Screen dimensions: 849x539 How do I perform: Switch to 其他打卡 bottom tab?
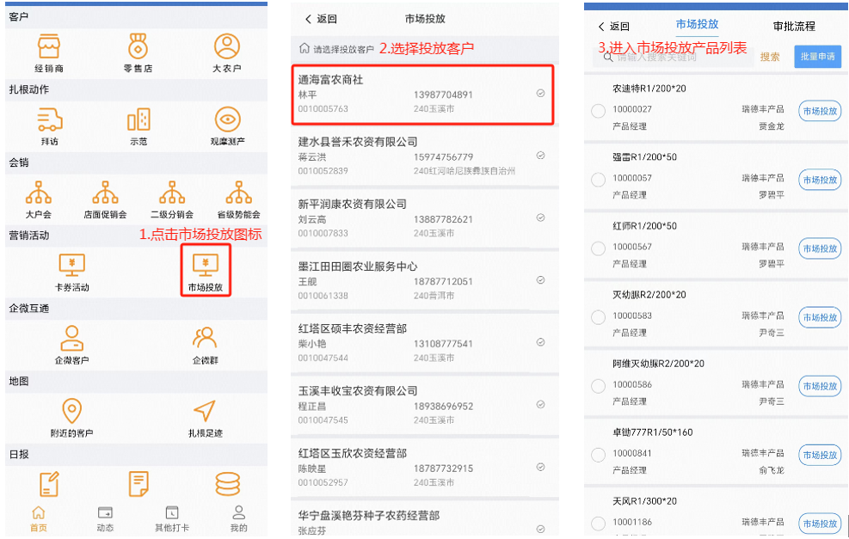click(x=172, y=518)
